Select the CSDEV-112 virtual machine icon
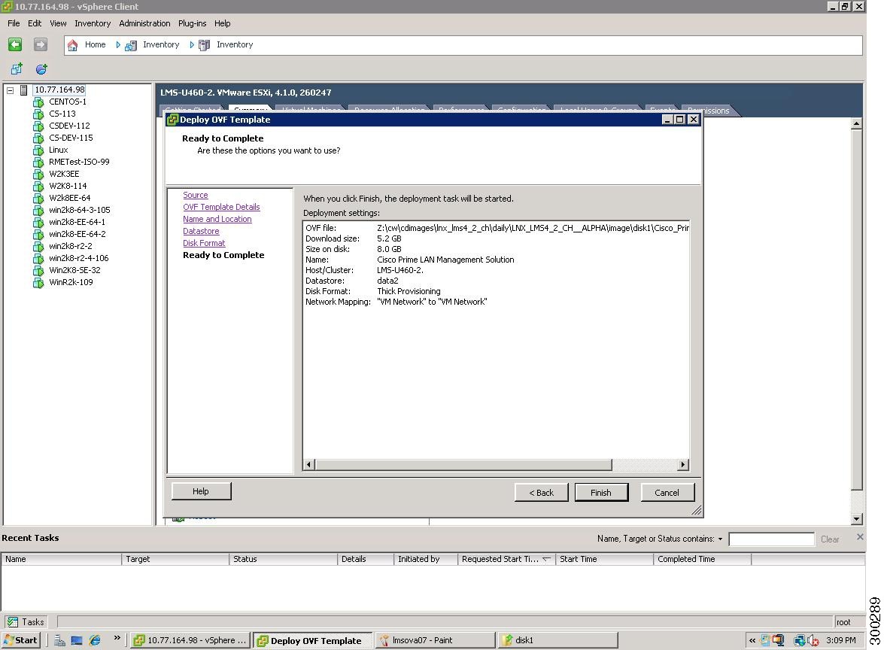The height and width of the screenshot is (650, 884). click(38, 126)
